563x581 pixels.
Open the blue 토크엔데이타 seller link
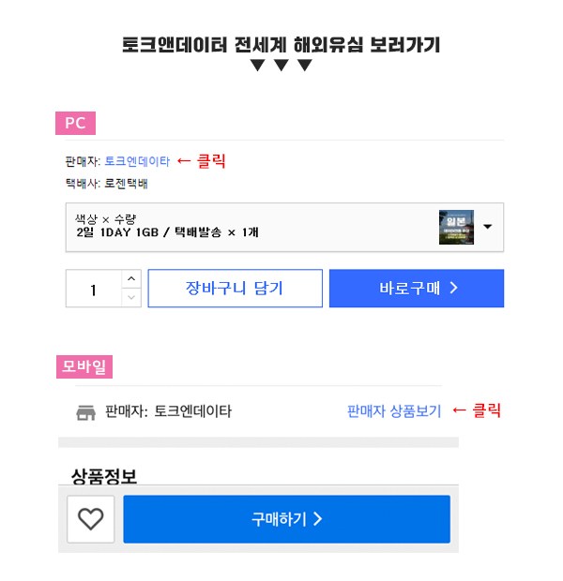click(x=137, y=161)
